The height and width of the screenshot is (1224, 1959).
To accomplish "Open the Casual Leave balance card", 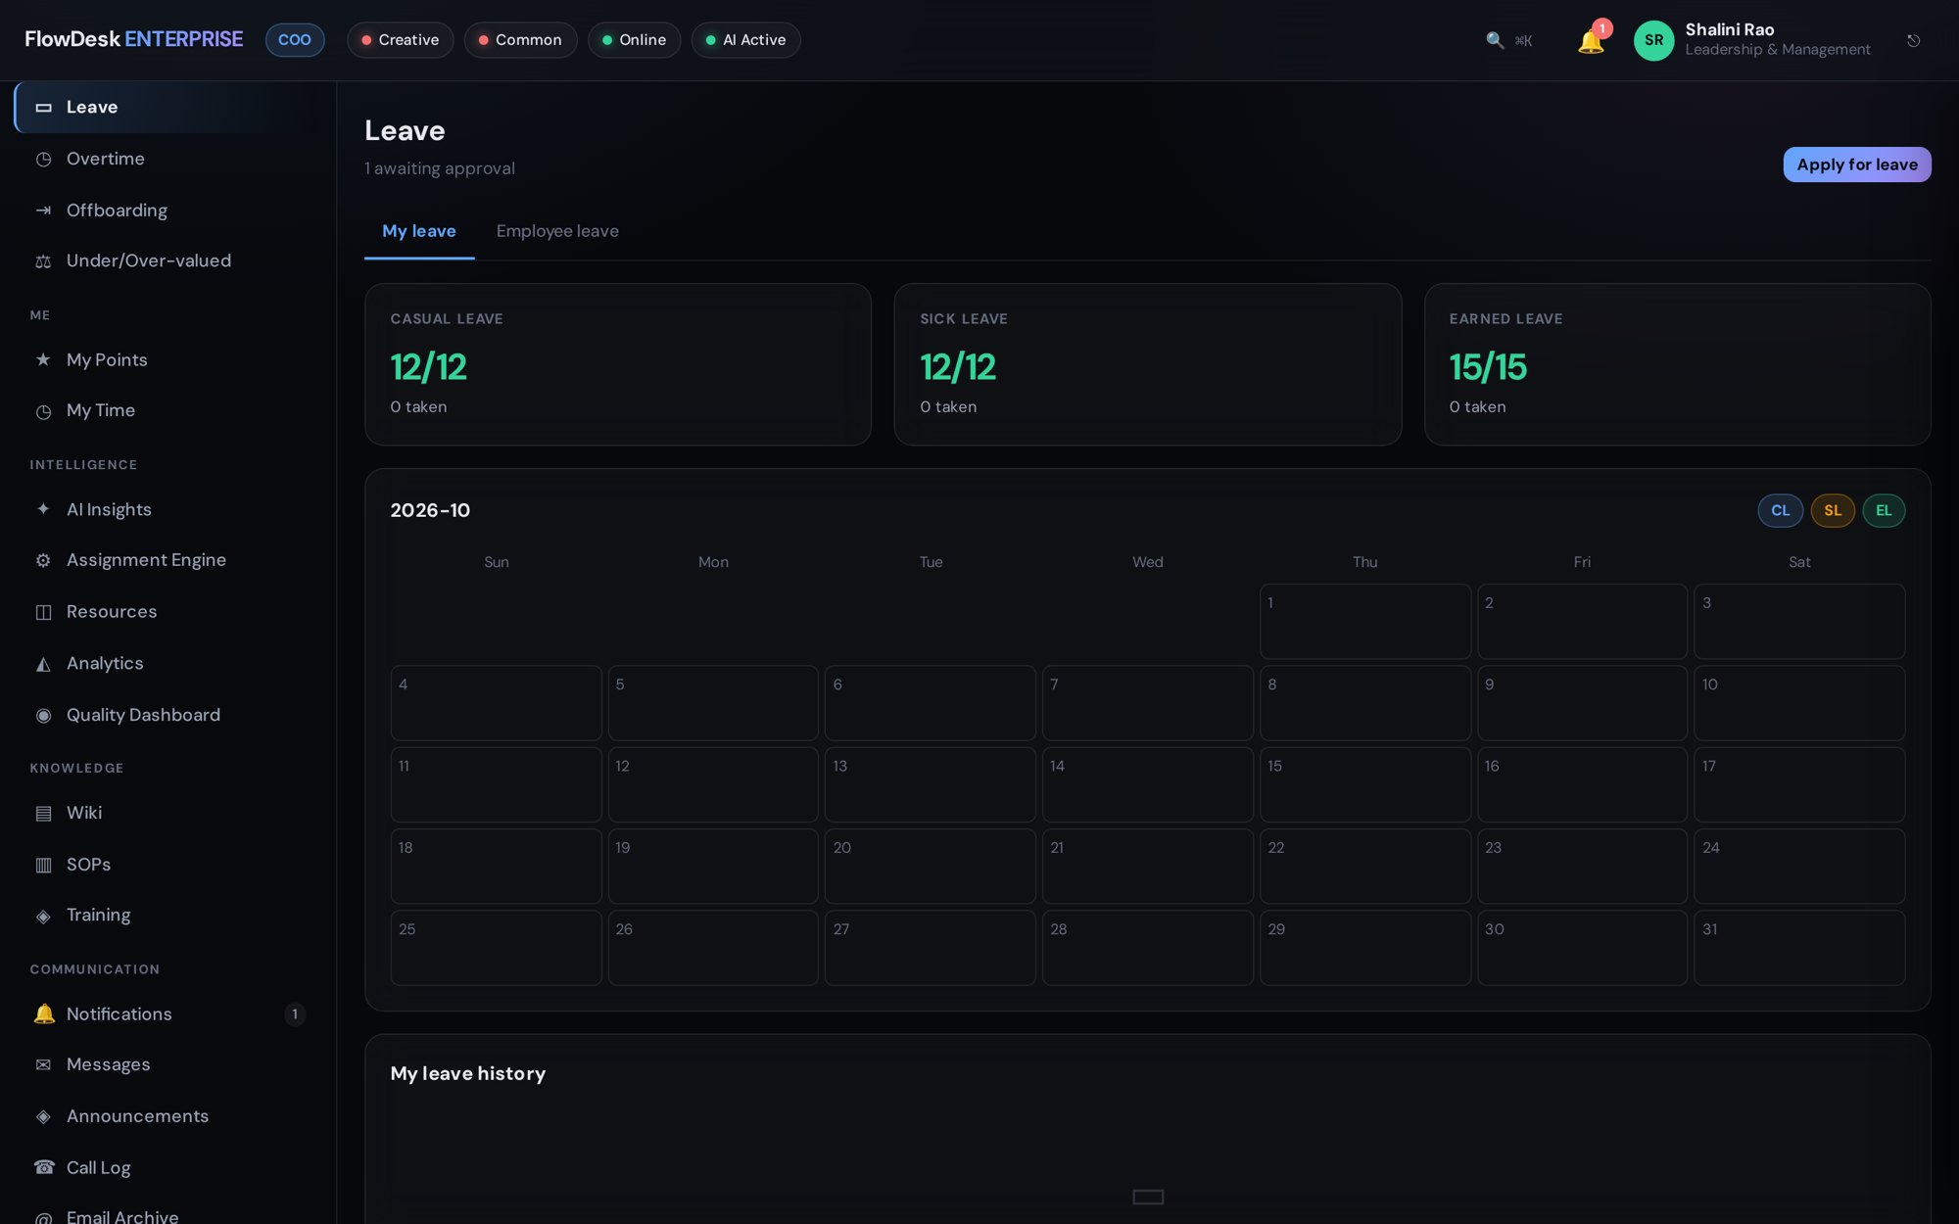I will tap(618, 364).
